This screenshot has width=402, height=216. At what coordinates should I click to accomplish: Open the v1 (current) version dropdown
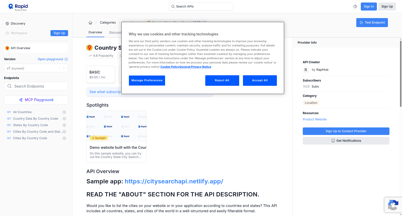pyautogui.click(x=36, y=68)
